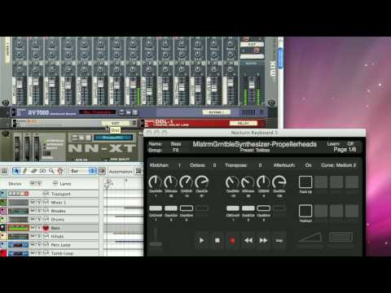391x293 pixels.
Task: Click the Aftertouch On setting in Nocturn
Action: [292, 165]
